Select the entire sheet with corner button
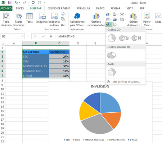162x143 pixels. [3, 43]
